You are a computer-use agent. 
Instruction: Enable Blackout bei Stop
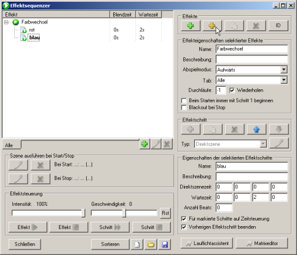(x=184, y=108)
